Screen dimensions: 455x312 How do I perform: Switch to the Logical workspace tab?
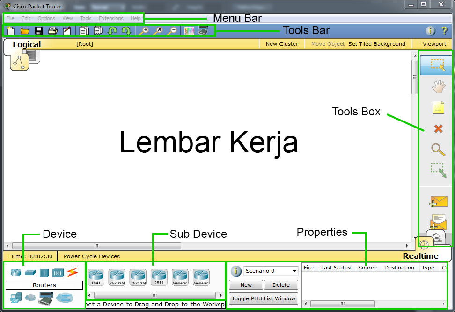pos(27,44)
